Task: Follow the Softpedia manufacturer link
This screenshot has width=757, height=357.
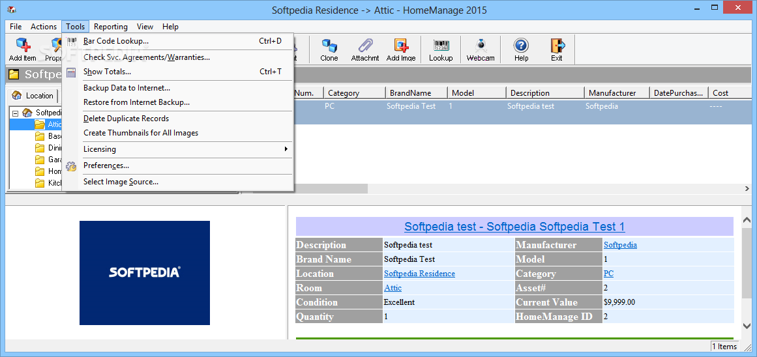Action: (620, 244)
